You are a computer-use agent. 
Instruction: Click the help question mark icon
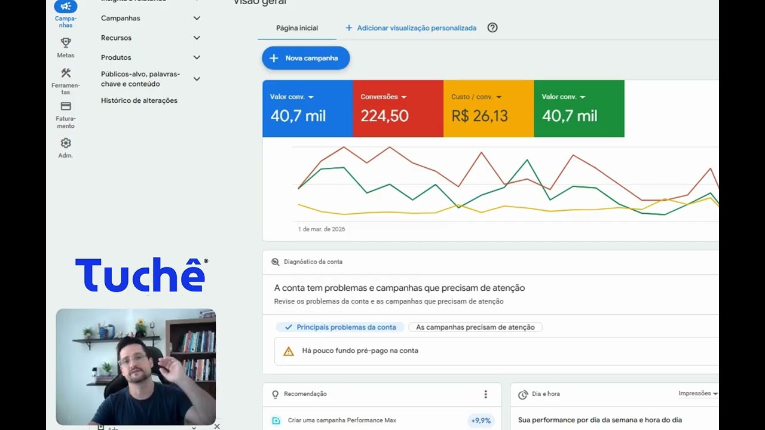point(492,27)
